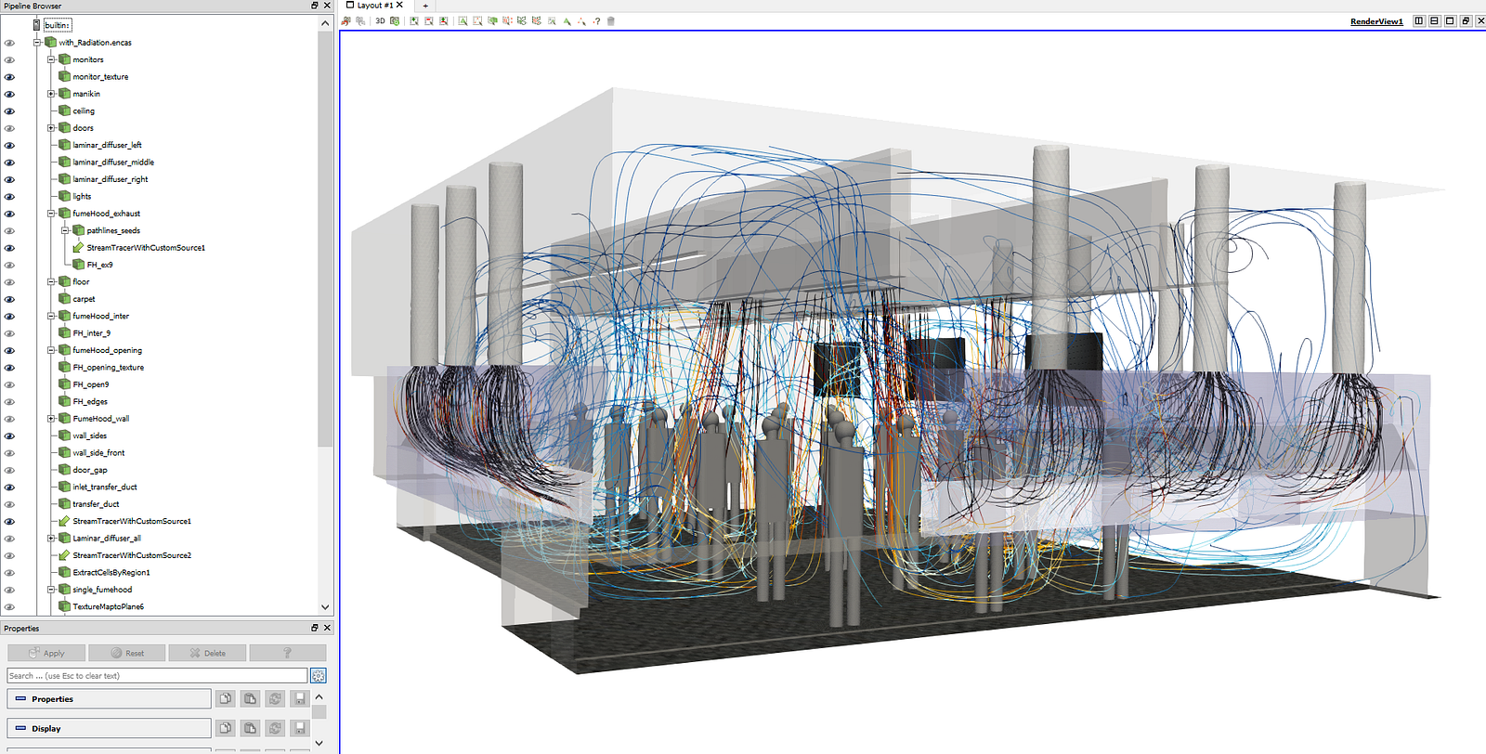Click the Pipeline Browser scroll-down arrow
1486x754 pixels.
point(325,607)
